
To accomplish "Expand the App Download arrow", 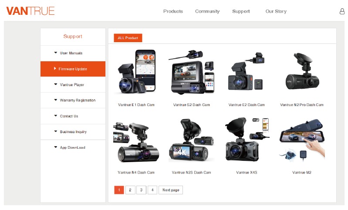I will point(55,147).
